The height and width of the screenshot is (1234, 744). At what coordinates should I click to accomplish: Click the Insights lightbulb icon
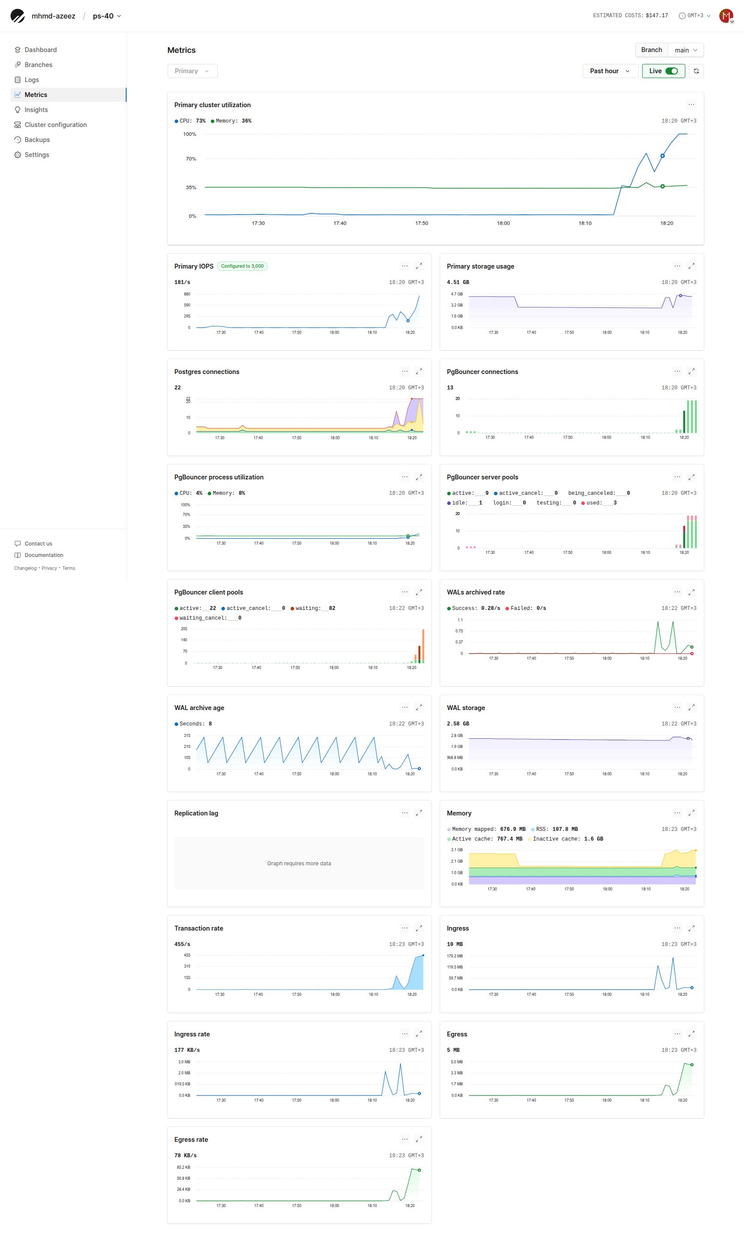tap(18, 110)
